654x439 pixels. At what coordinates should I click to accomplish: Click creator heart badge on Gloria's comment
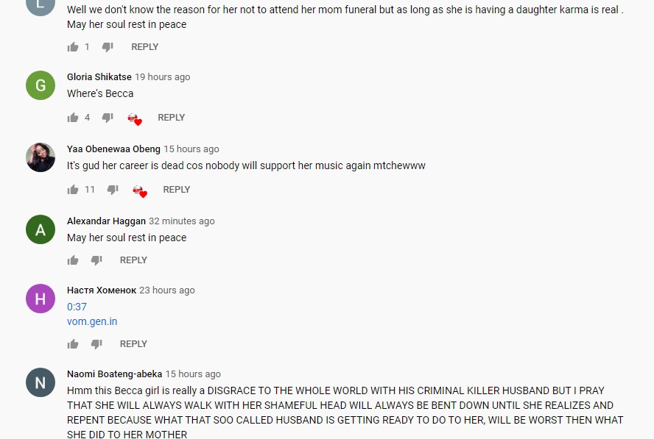(x=135, y=118)
